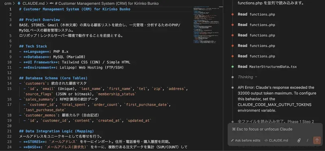Open the crm folder breadcrumb
The height and width of the screenshot is (151, 325).
click(8, 3)
